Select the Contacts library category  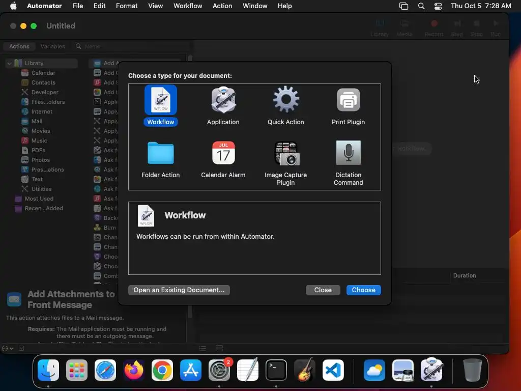43,82
